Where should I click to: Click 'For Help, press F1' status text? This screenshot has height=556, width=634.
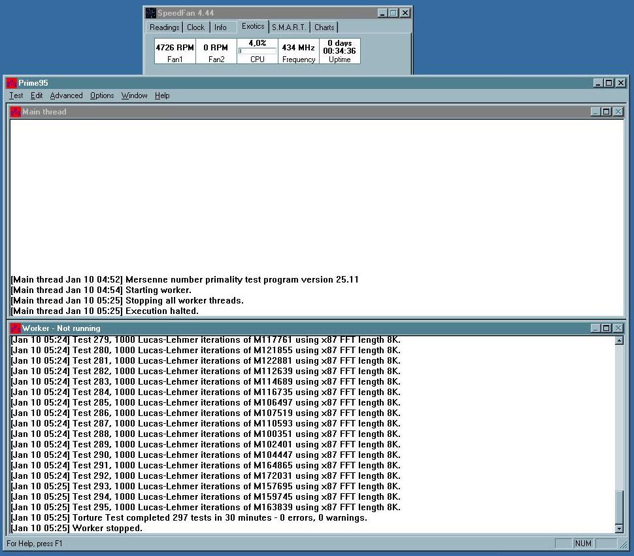tap(35, 544)
